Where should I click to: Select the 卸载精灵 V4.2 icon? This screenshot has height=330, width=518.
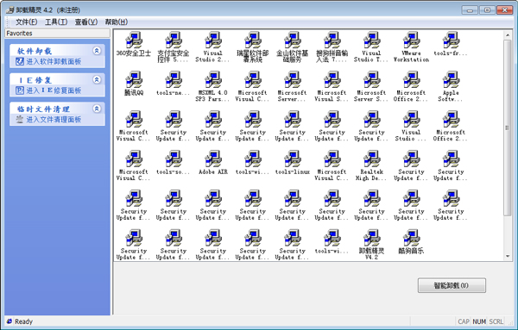(x=371, y=238)
